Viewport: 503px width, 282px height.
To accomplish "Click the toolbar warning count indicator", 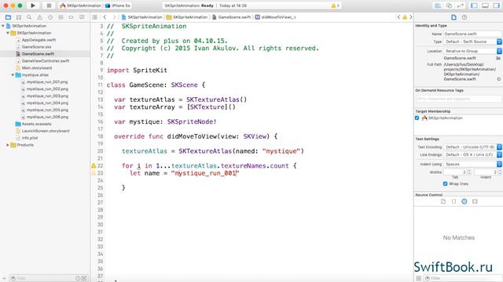I will 336,5.
